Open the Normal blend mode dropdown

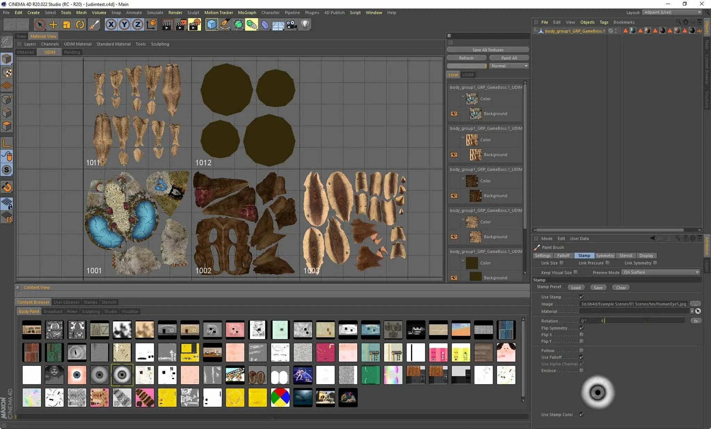(509, 66)
